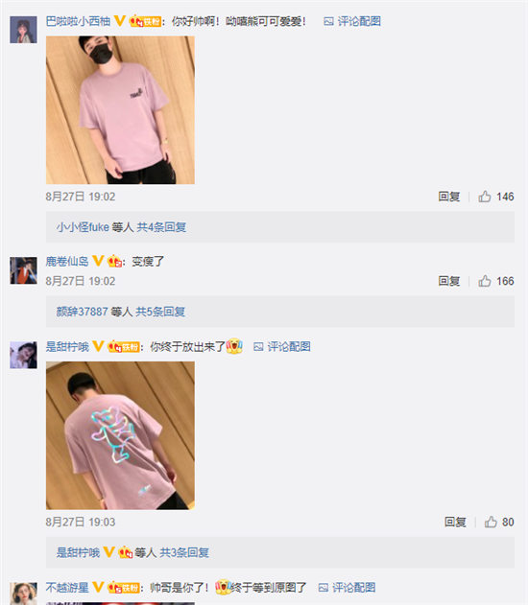The image size is (528, 605).
Task: Like the comment by 鹿卷仙鸟 with 166 likes
Action: [485, 281]
